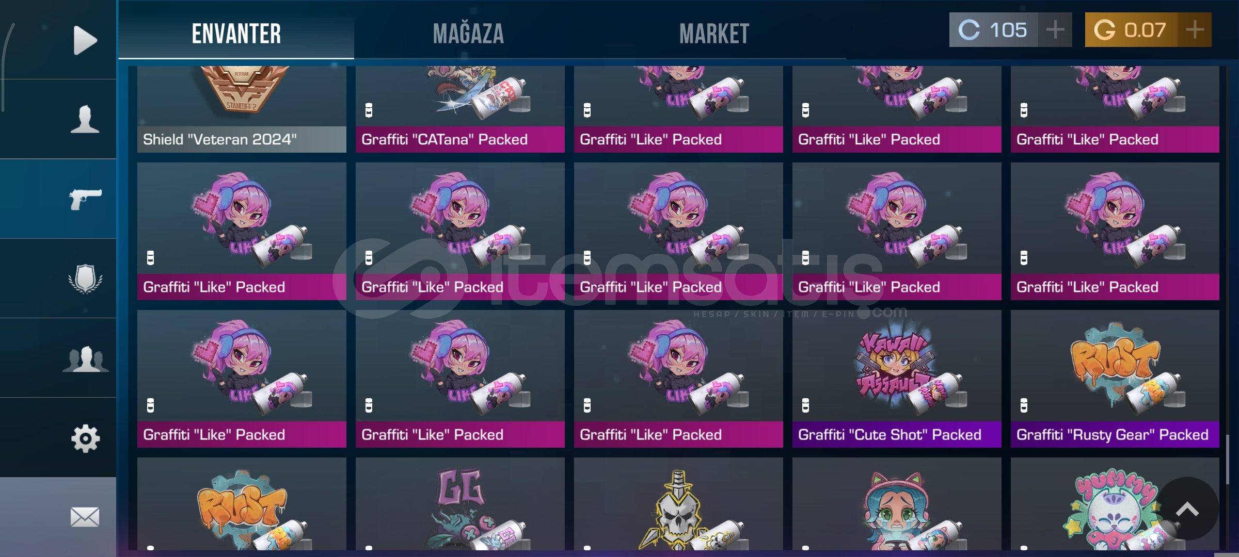Click the inventory vertical scrollbar
The width and height of the screenshot is (1239, 557).
pos(1228,459)
